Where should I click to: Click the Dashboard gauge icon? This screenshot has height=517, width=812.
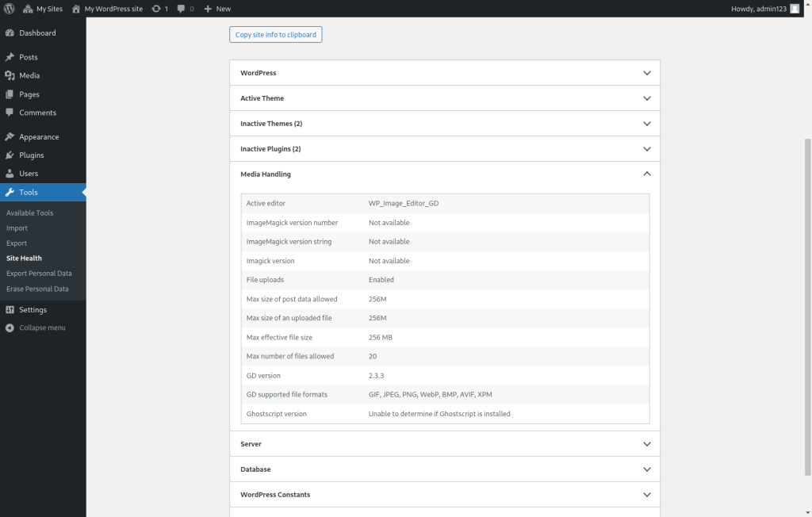click(10, 33)
